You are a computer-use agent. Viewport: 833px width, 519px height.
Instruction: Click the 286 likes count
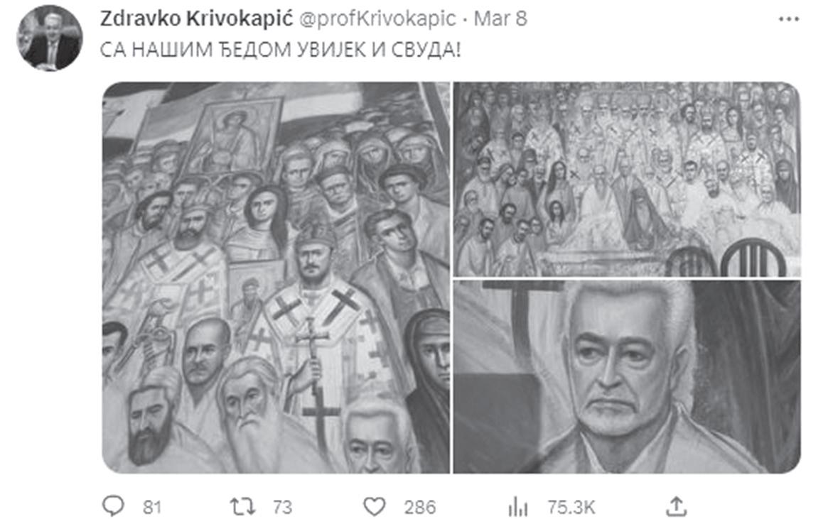[419, 508]
